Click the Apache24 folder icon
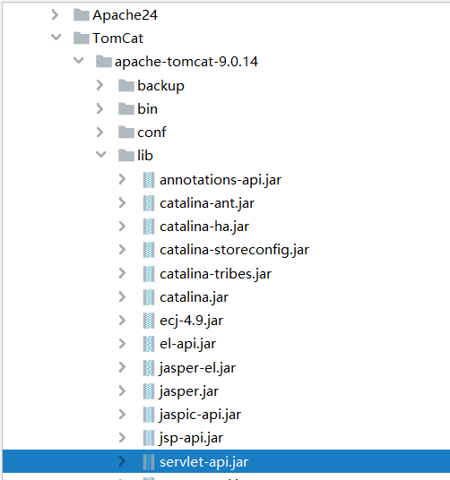450x480 pixels. (82, 14)
